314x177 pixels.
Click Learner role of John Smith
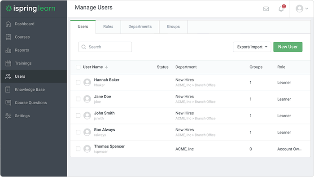coord(284,115)
